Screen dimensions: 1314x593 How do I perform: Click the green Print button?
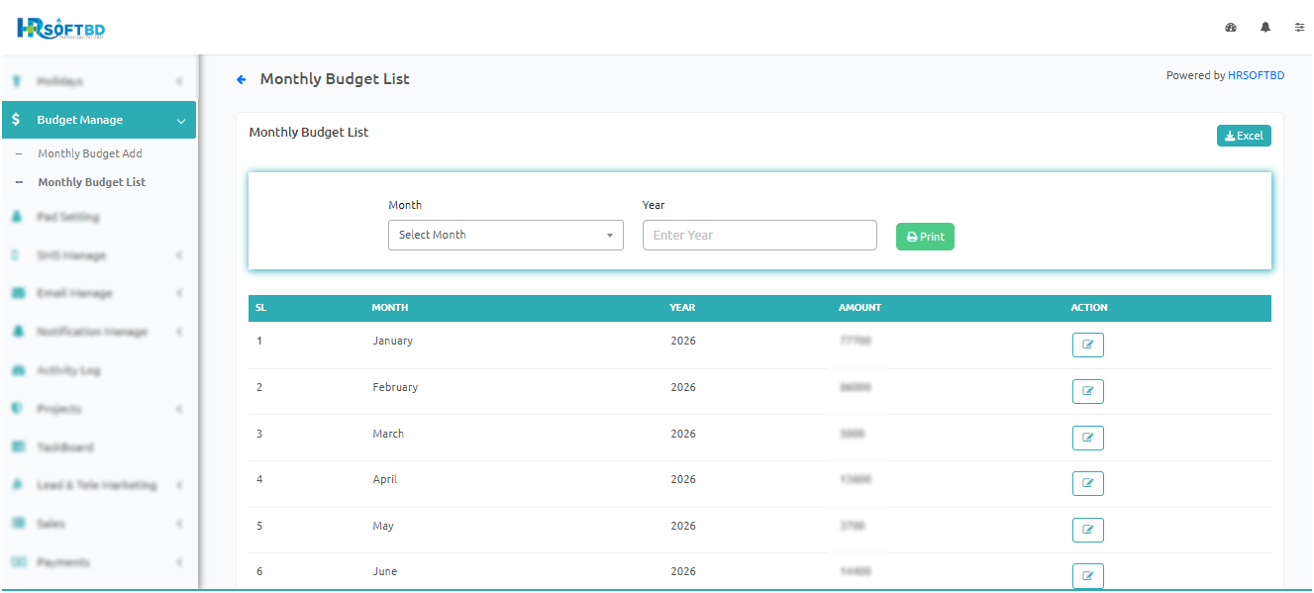(925, 237)
